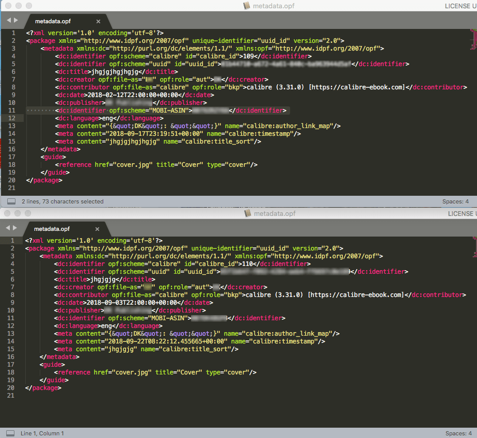Select the metadata.opf tab in top window

pyautogui.click(x=53, y=21)
